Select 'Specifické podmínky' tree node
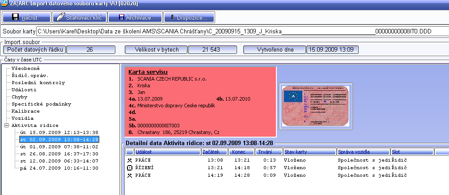 tap(41, 104)
